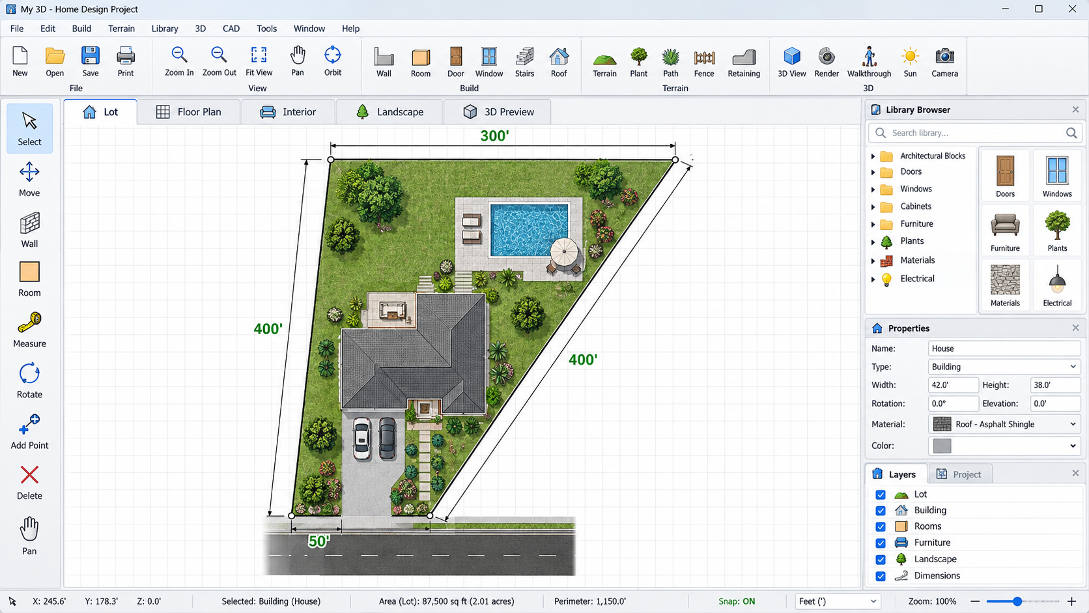Open the Terrain menu
The image size is (1089, 613).
click(121, 29)
